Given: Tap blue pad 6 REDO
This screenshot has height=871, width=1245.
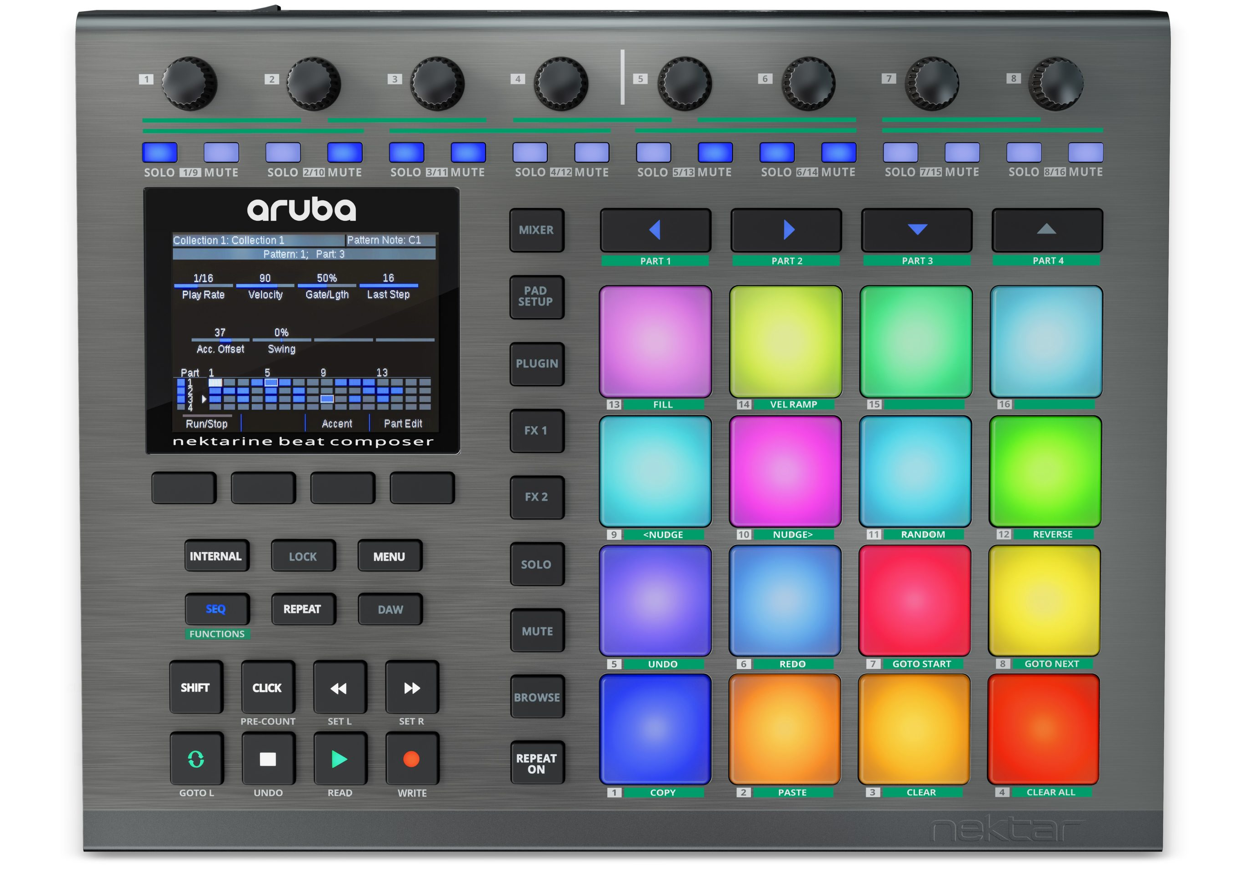Looking at the screenshot, I should click(x=785, y=601).
